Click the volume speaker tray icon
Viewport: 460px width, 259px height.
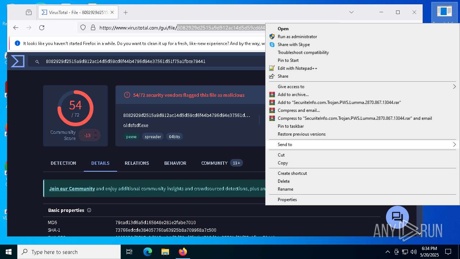coord(414,252)
